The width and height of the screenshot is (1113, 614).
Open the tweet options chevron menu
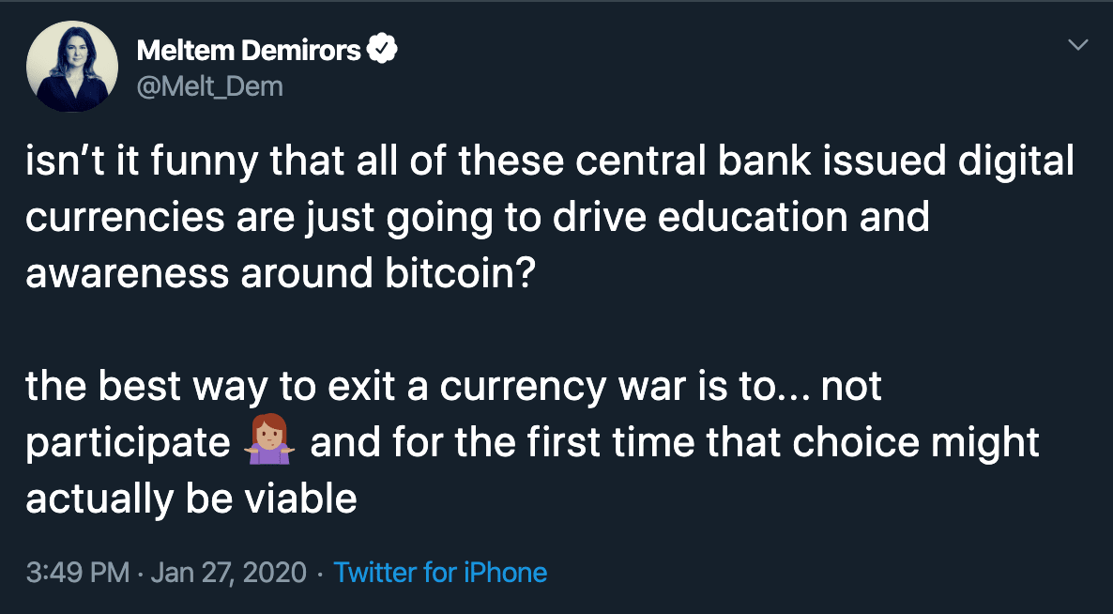pyautogui.click(x=1079, y=44)
